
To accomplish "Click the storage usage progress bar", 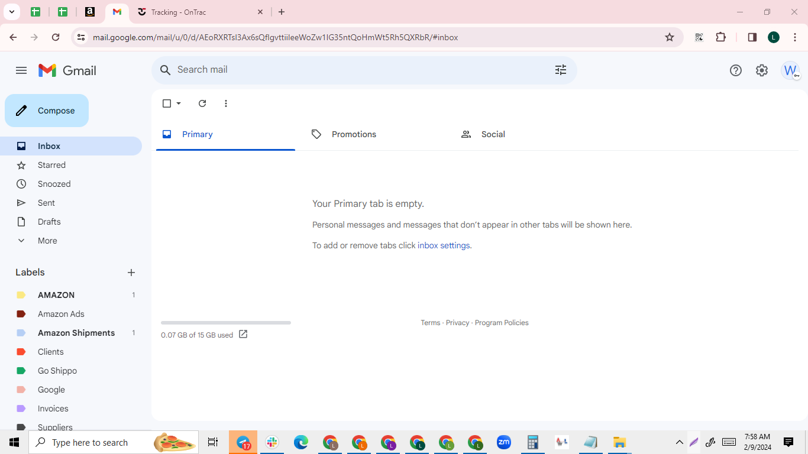I will pyautogui.click(x=226, y=323).
